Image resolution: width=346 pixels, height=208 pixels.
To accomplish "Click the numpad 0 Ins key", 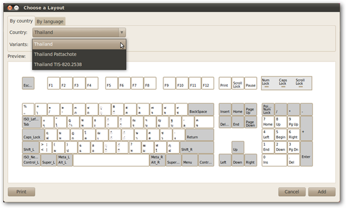I will coord(275,160).
